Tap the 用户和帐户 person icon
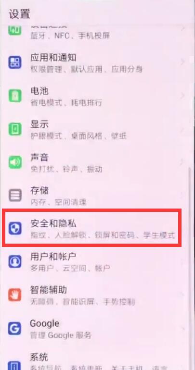Screen dimensions: 195x370 [15, 261]
